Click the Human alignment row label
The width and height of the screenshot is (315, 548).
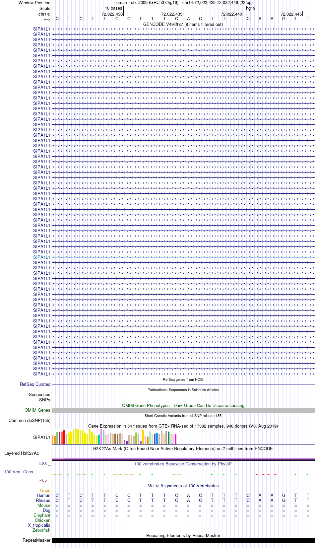(44, 496)
